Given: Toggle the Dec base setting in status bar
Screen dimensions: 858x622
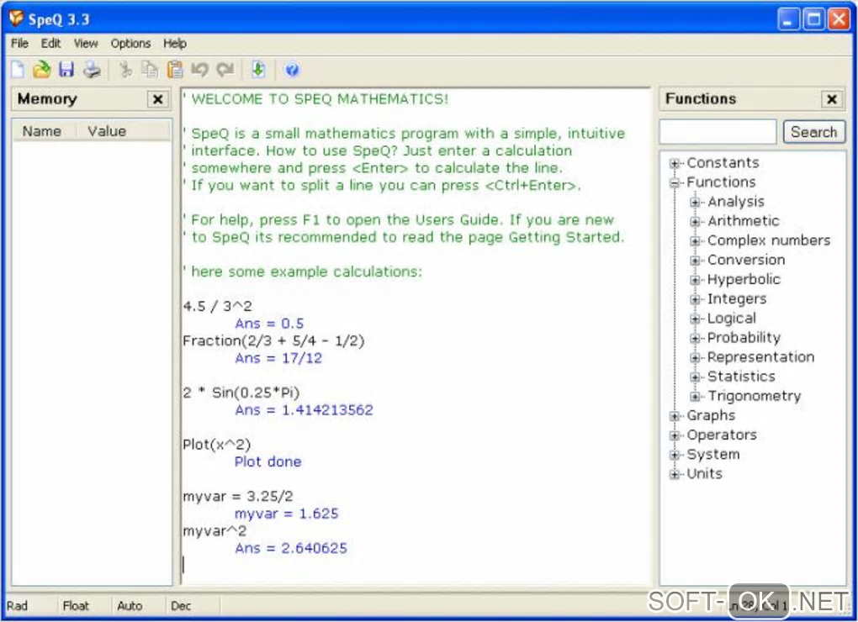Looking at the screenshot, I should (x=181, y=605).
